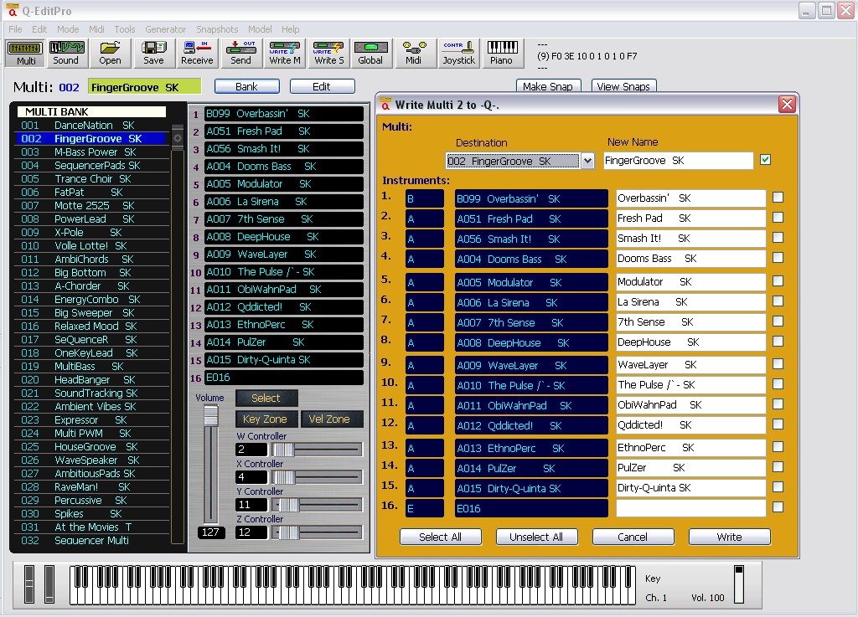The height and width of the screenshot is (617, 858).
Task: Click the Open folder icon
Action: pyautogui.click(x=110, y=53)
